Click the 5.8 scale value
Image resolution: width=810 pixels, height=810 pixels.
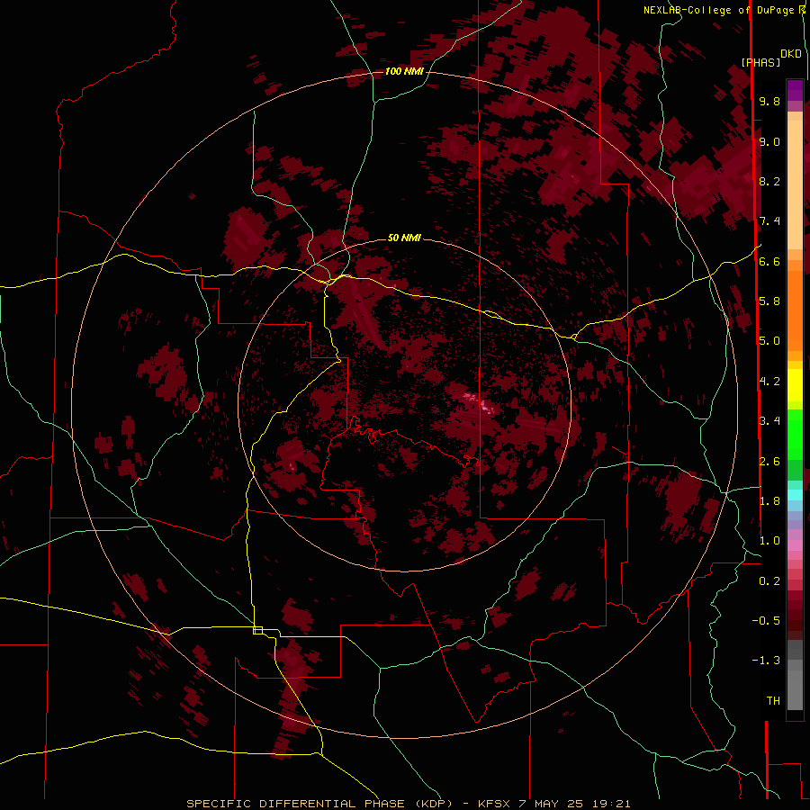(x=769, y=301)
